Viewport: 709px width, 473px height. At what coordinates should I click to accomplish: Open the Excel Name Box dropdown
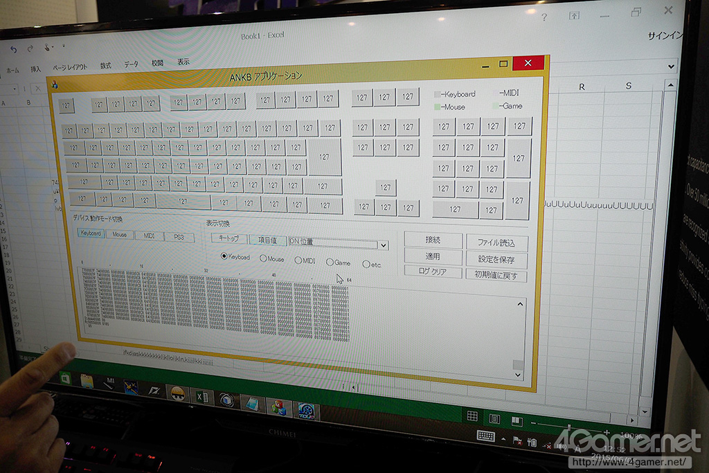click(x=15, y=89)
